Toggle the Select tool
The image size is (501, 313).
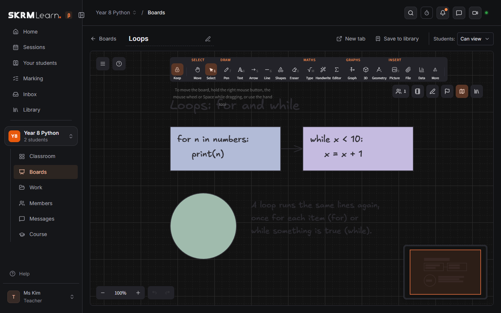tap(211, 72)
